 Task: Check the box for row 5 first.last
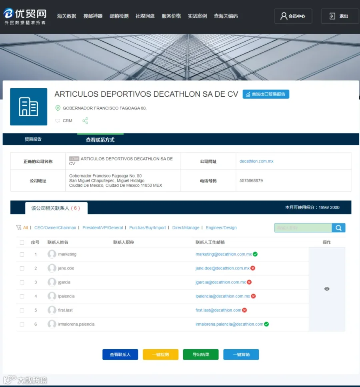[x=22, y=310]
